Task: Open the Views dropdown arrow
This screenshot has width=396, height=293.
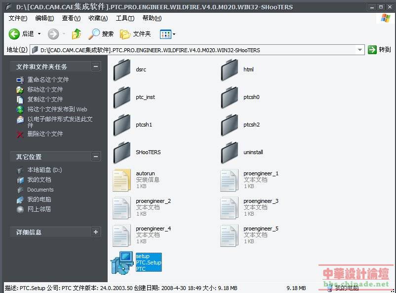Action: (x=174, y=34)
